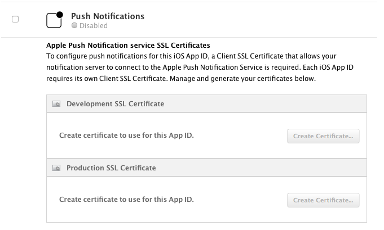Select the Push Notifications title
The height and width of the screenshot is (230, 384).
click(x=108, y=16)
